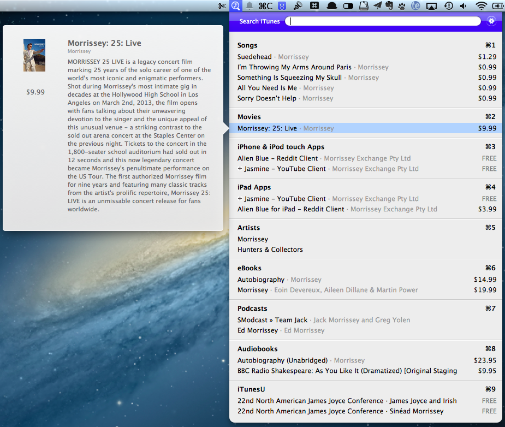505x427 pixels.
Task: Select the artist Hunters & Collectors
Action: tap(367, 250)
